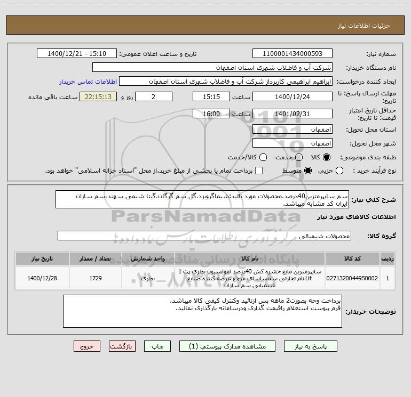Click the ایجاد کننده درخواست field
The image size is (411, 397).
coord(226,82)
